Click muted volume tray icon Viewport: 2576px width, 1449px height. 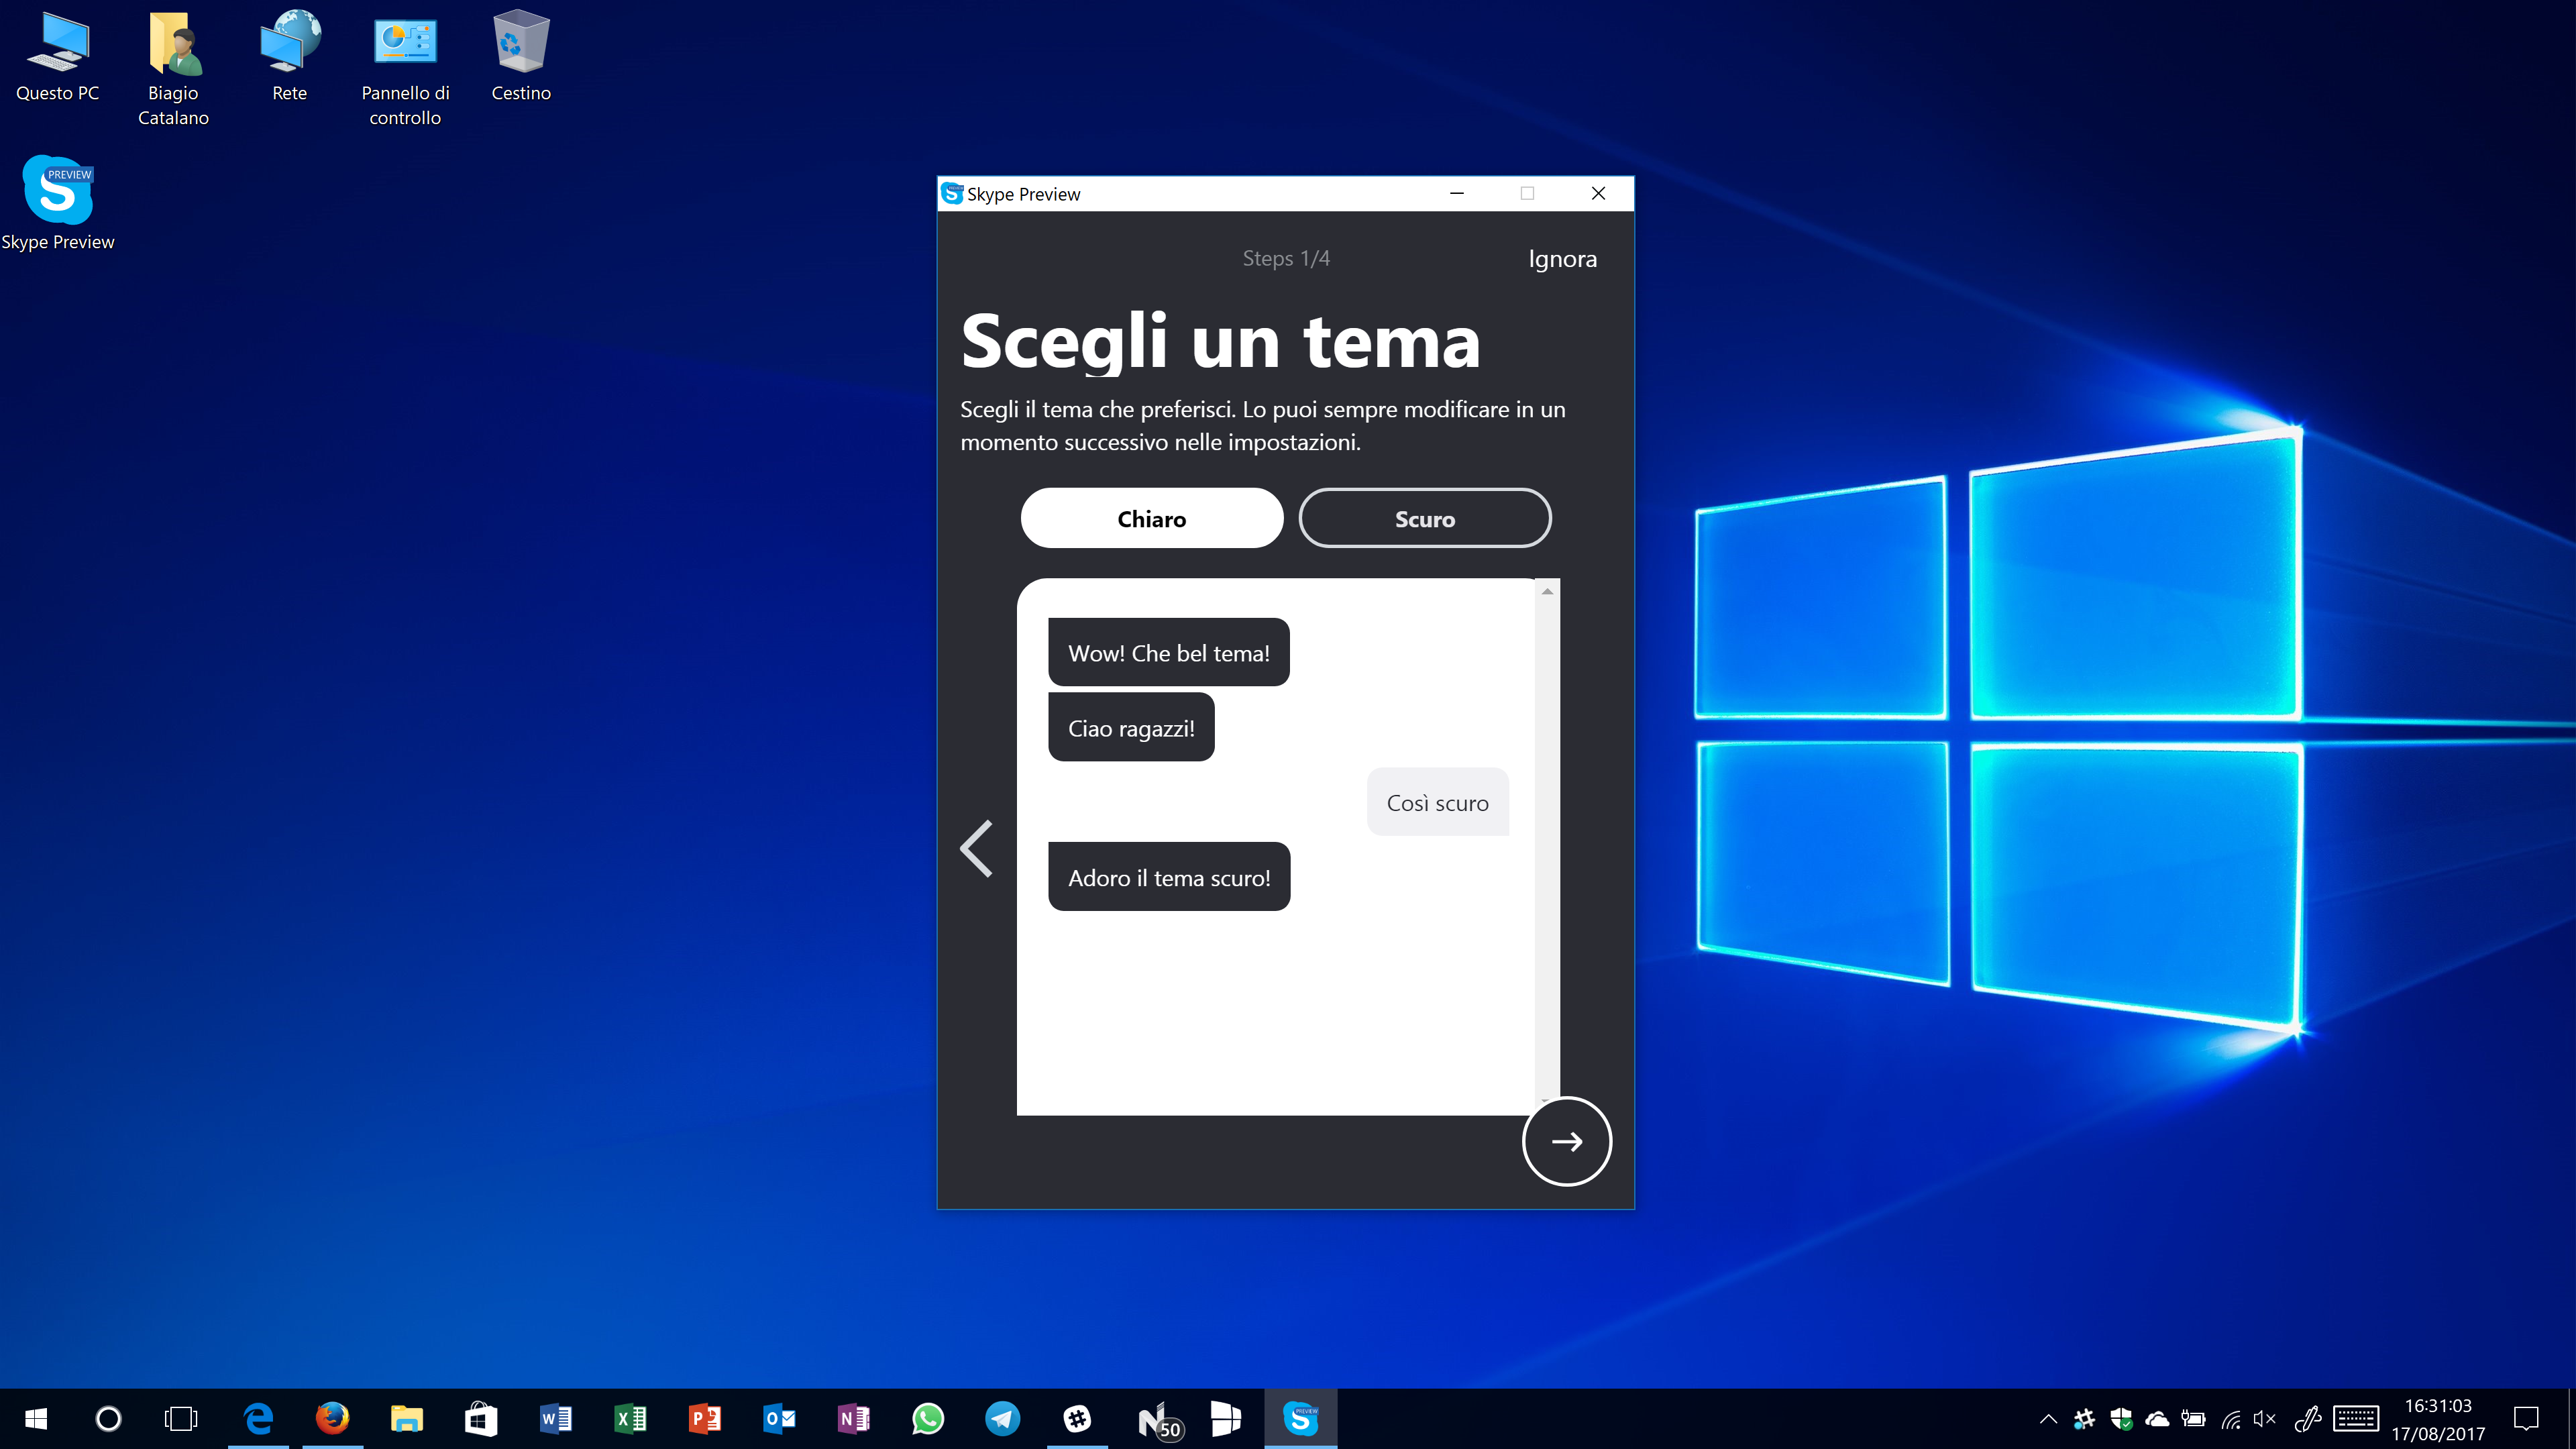pos(2265,1418)
